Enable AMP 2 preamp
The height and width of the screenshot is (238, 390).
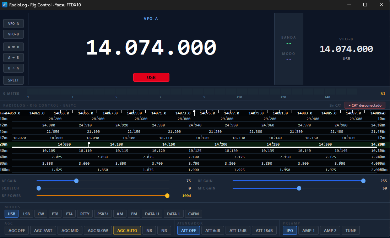coord(330,230)
